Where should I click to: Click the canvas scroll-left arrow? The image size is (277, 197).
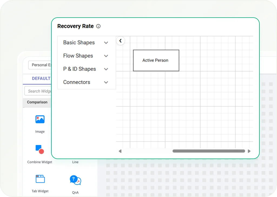pyautogui.click(x=120, y=151)
